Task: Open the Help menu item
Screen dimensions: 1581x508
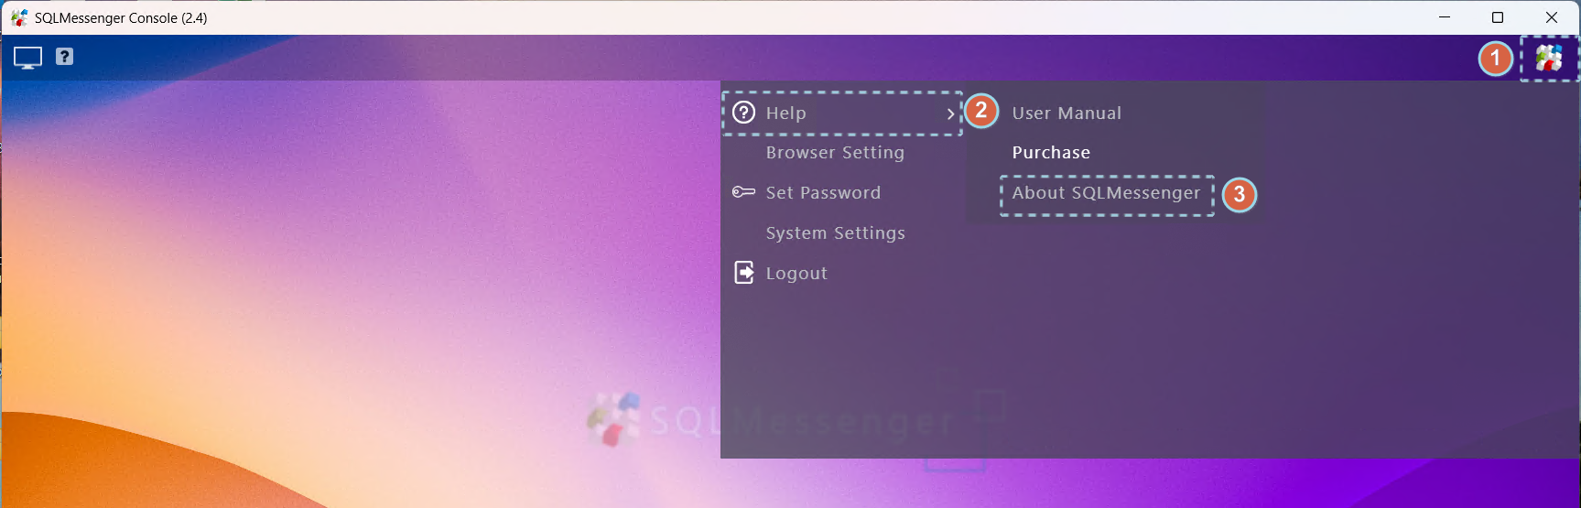Action: [841, 113]
